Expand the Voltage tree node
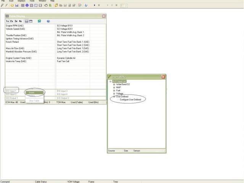The height and width of the screenshot is (183, 244). pos(114,93)
